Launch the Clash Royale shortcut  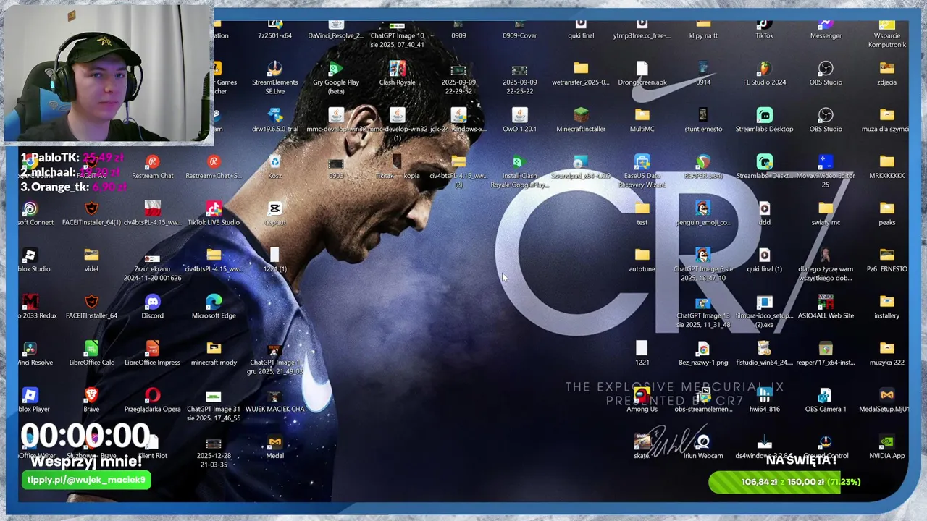click(x=397, y=72)
